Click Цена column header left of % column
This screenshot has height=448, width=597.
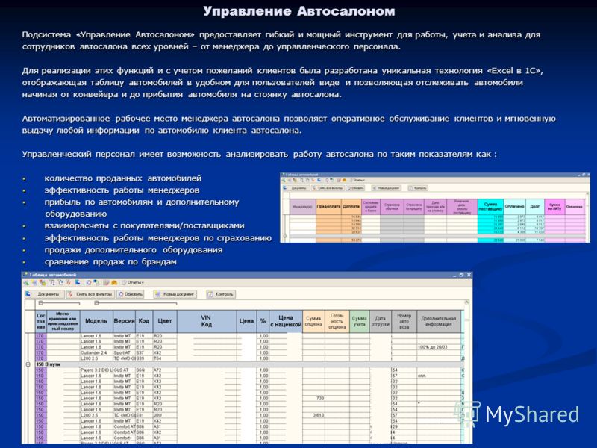[246, 321]
